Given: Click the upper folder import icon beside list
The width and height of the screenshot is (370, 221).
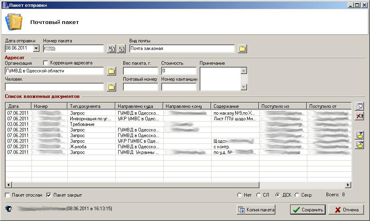Looking at the screenshot, I should [x=359, y=135].
